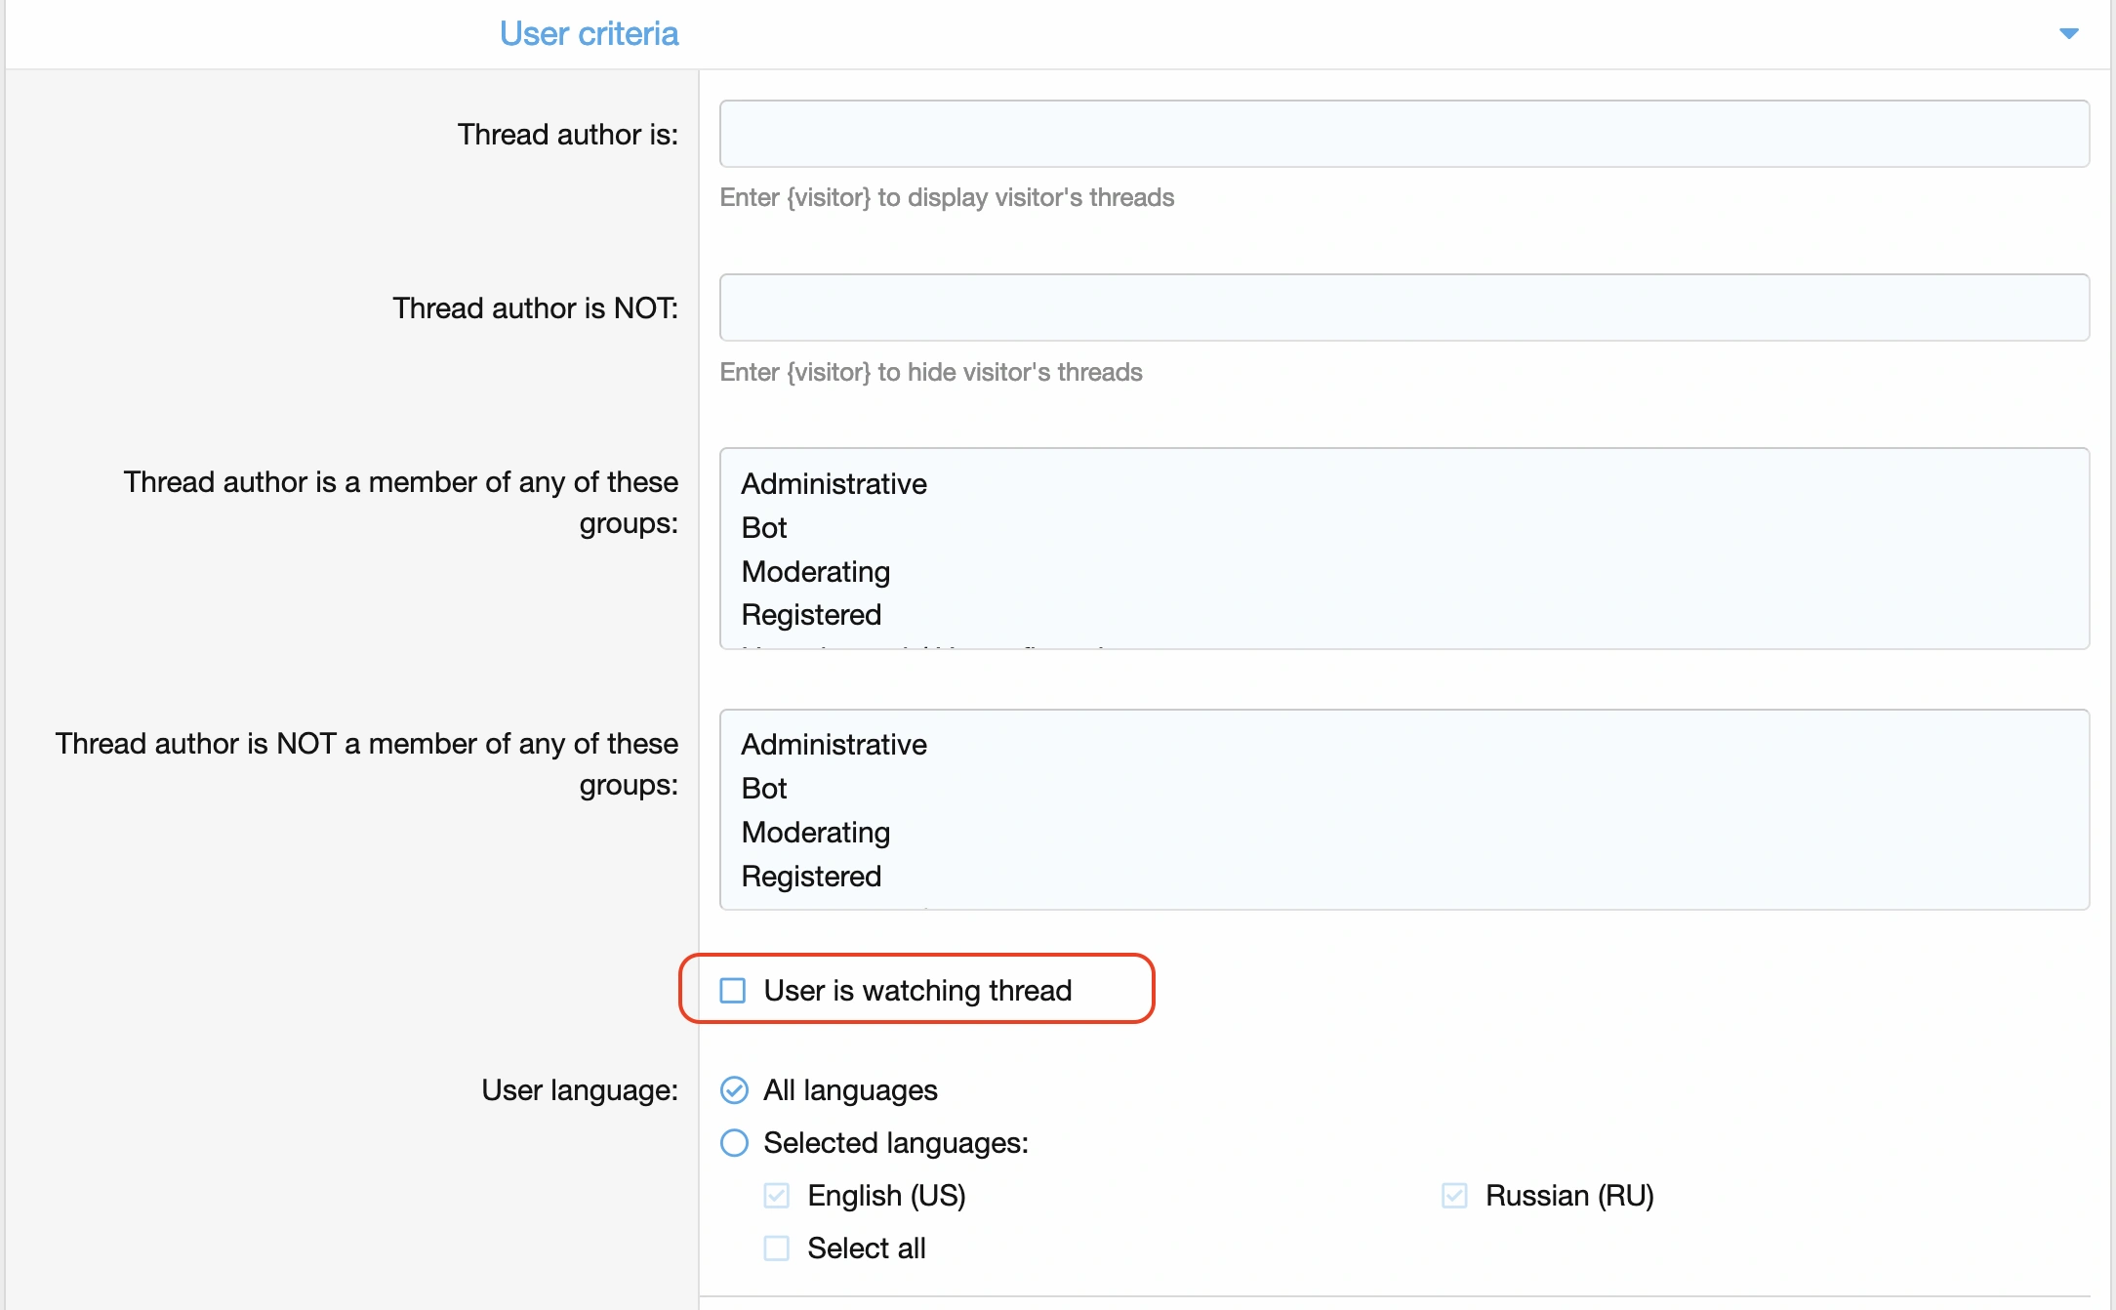Enable the User is watching thread checkbox
The height and width of the screenshot is (1310, 2116).
pos(733,991)
